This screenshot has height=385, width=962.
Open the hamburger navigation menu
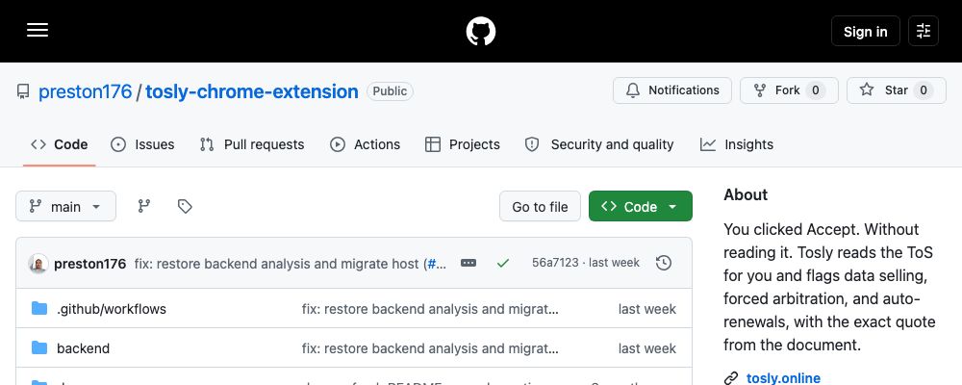[x=38, y=31]
